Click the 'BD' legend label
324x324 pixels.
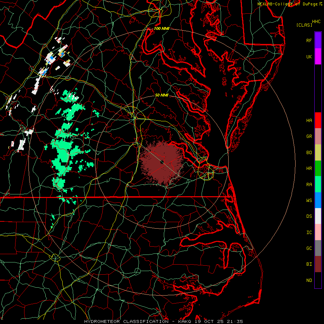(309, 153)
